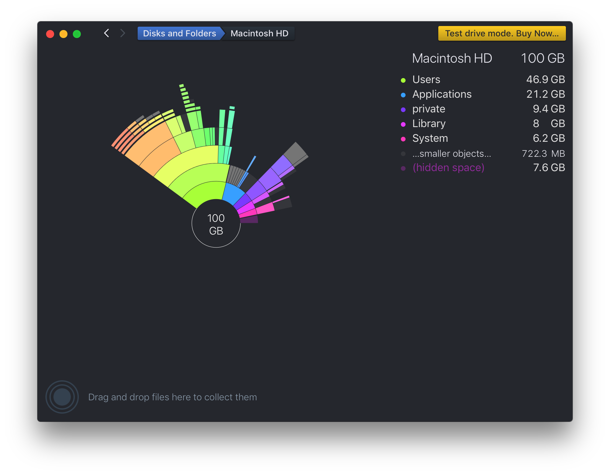Screen dimensions: 610x475
Task: Click the magenta Library color dot
Action: click(x=403, y=124)
